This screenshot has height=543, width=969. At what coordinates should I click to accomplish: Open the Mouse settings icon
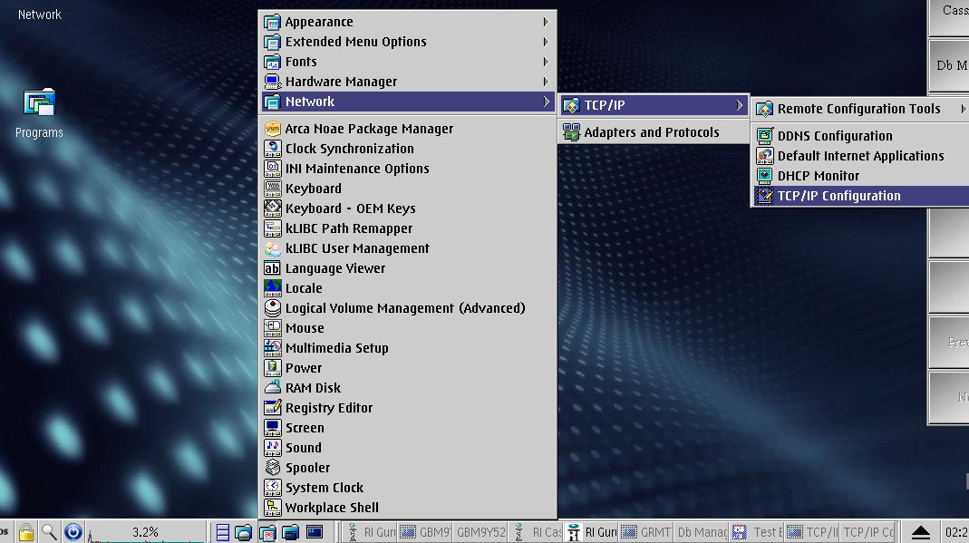tap(273, 328)
